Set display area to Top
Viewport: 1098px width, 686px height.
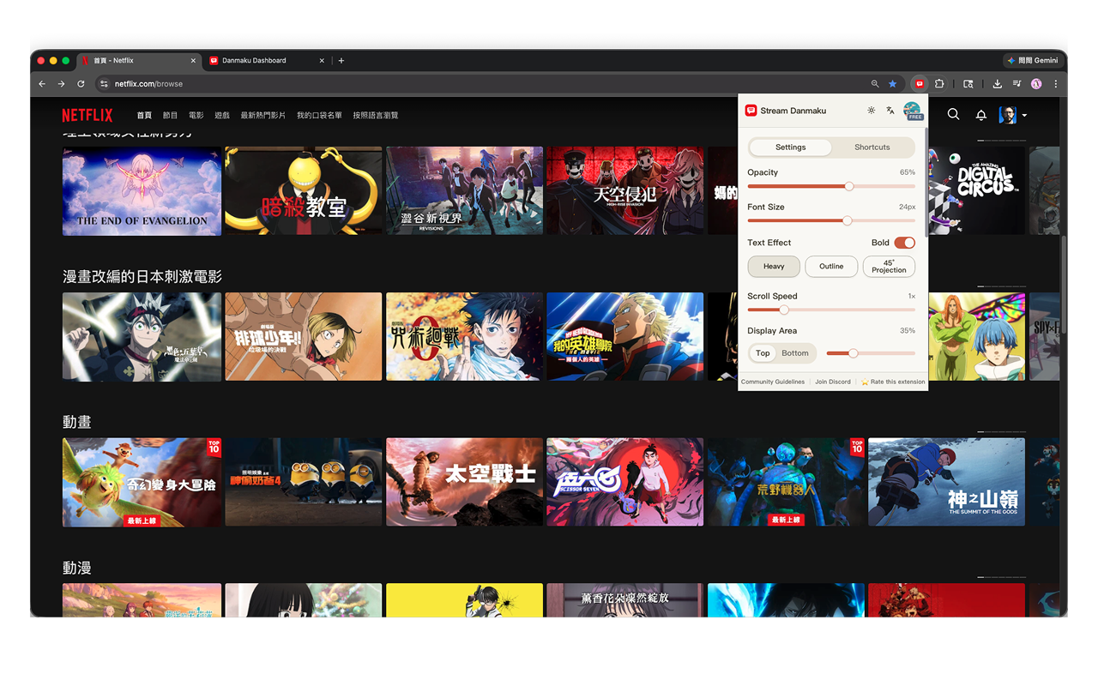click(763, 353)
